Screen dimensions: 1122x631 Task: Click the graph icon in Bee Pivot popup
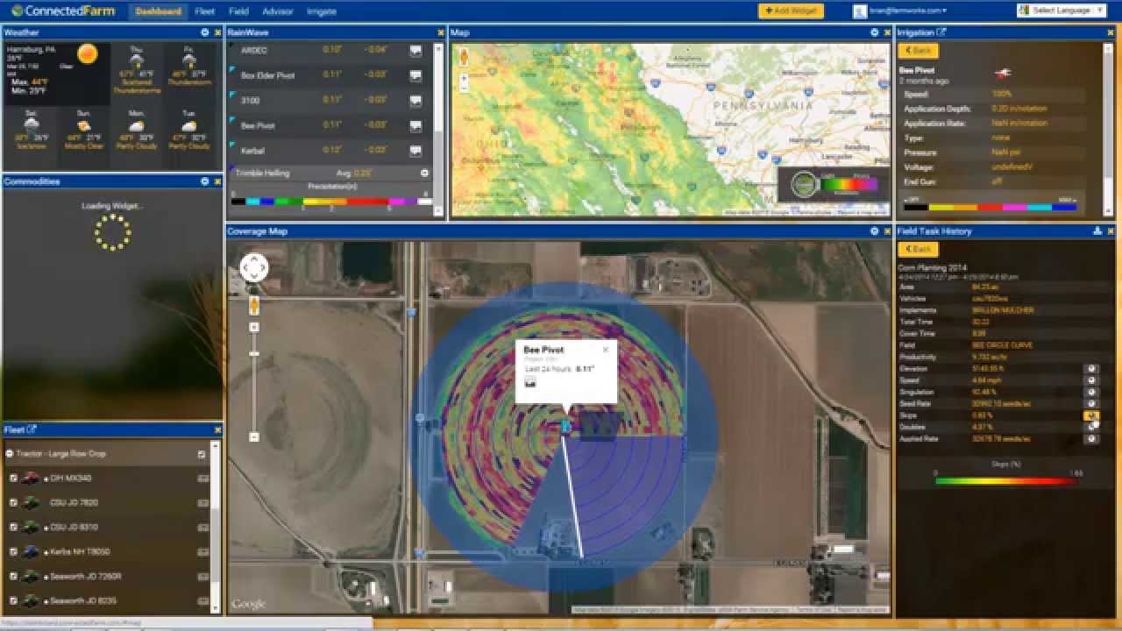[x=529, y=383]
